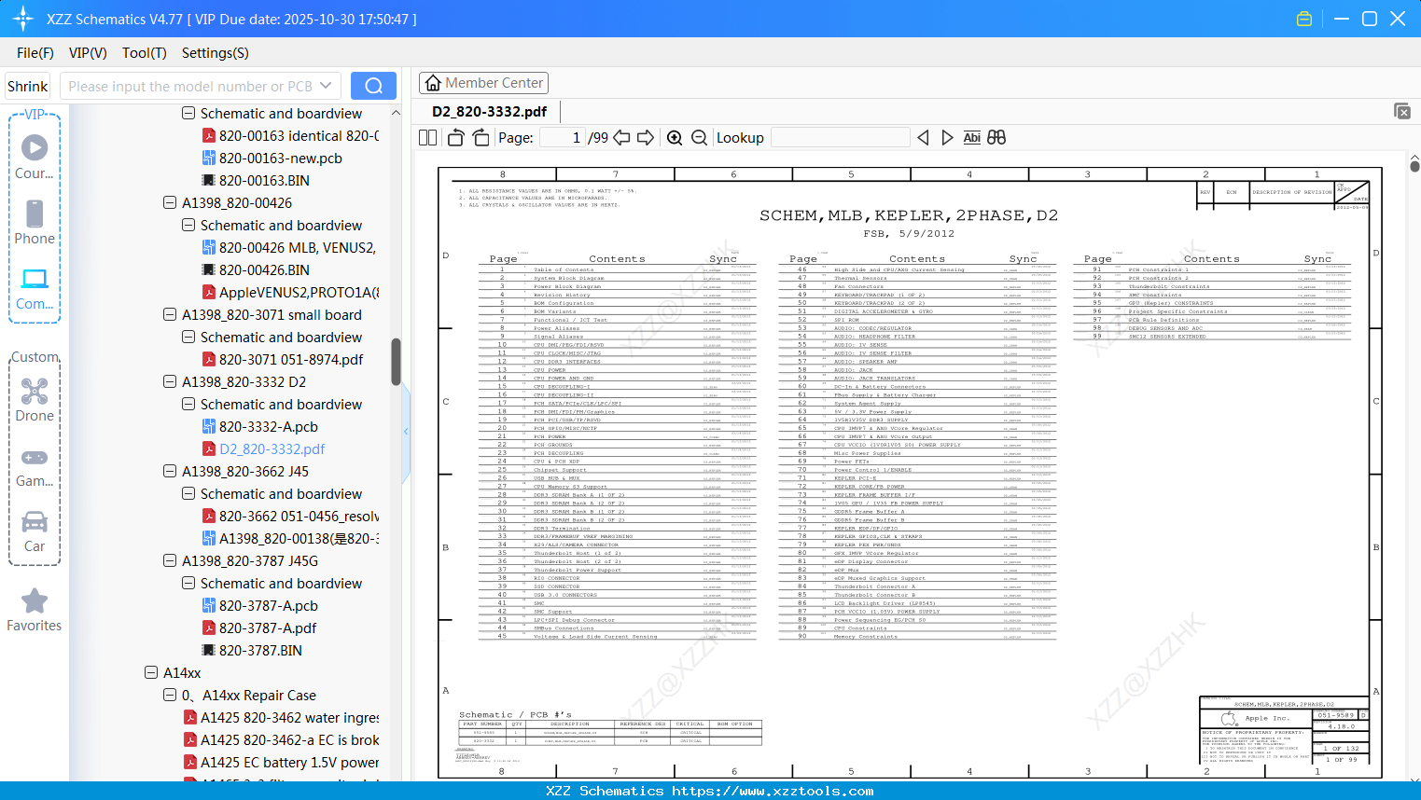The image size is (1421, 800).
Task: Focus the Lookup text field
Action: (841, 138)
